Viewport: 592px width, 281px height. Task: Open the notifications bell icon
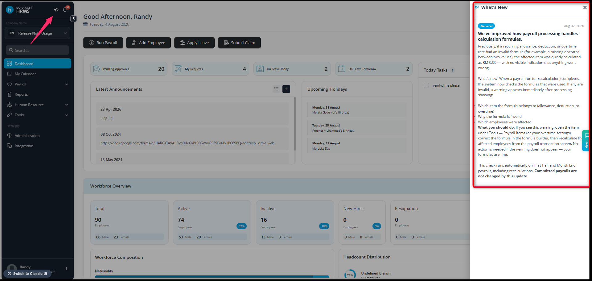click(x=65, y=10)
